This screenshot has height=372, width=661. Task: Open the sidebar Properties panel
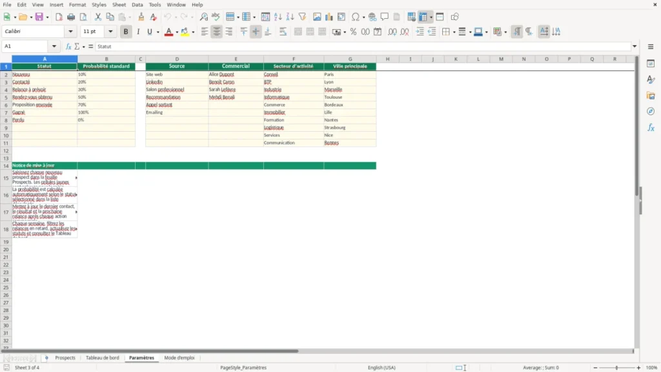point(651,63)
